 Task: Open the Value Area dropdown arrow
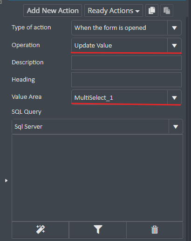[174, 97]
